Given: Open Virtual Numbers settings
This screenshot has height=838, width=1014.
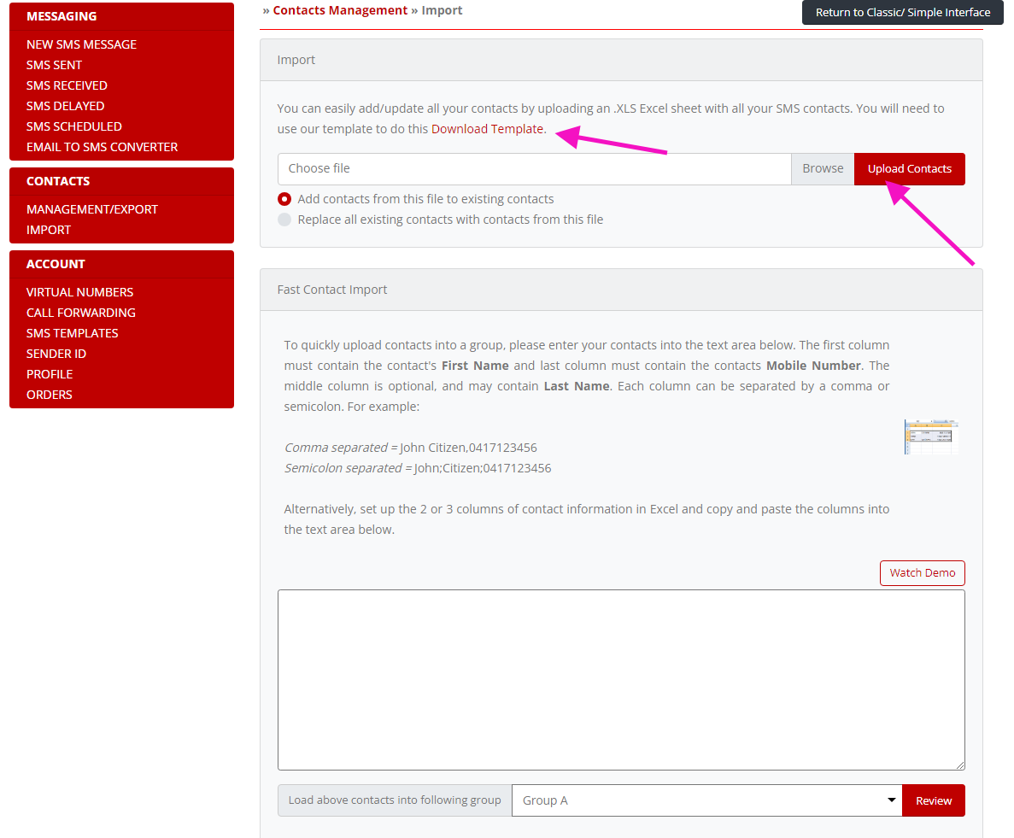Looking at the screenshot, I should (x=79, y=292).
